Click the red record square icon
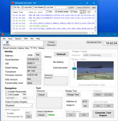 [x=89, y=12]
